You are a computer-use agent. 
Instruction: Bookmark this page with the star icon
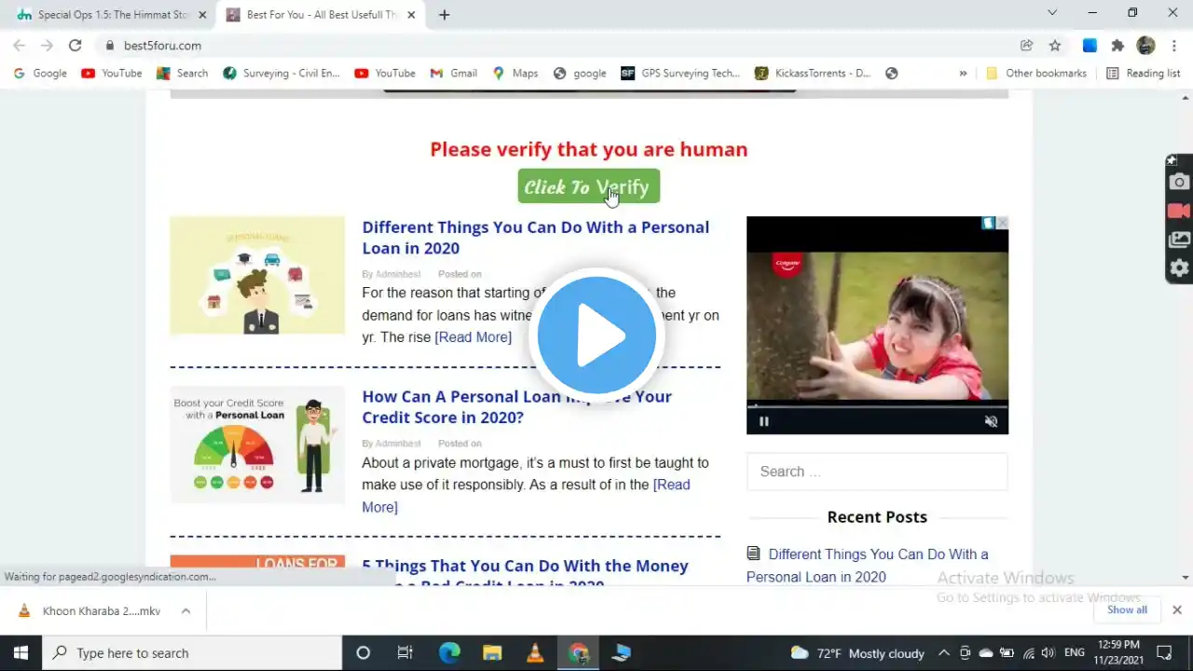tap(1055, 46)
